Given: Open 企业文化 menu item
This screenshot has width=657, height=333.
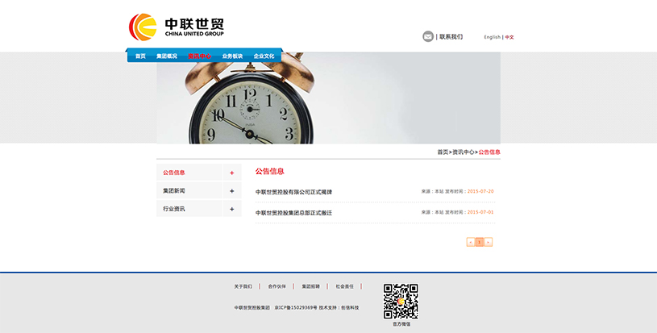Looking at the screenshot, I should 264,56.
